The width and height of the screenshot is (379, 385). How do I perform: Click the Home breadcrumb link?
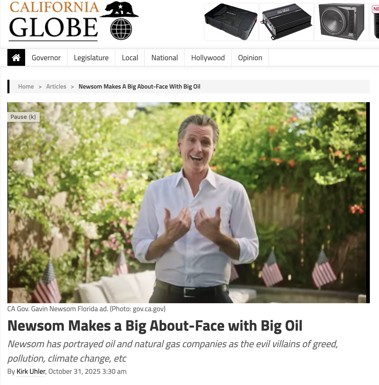point(26,87)
